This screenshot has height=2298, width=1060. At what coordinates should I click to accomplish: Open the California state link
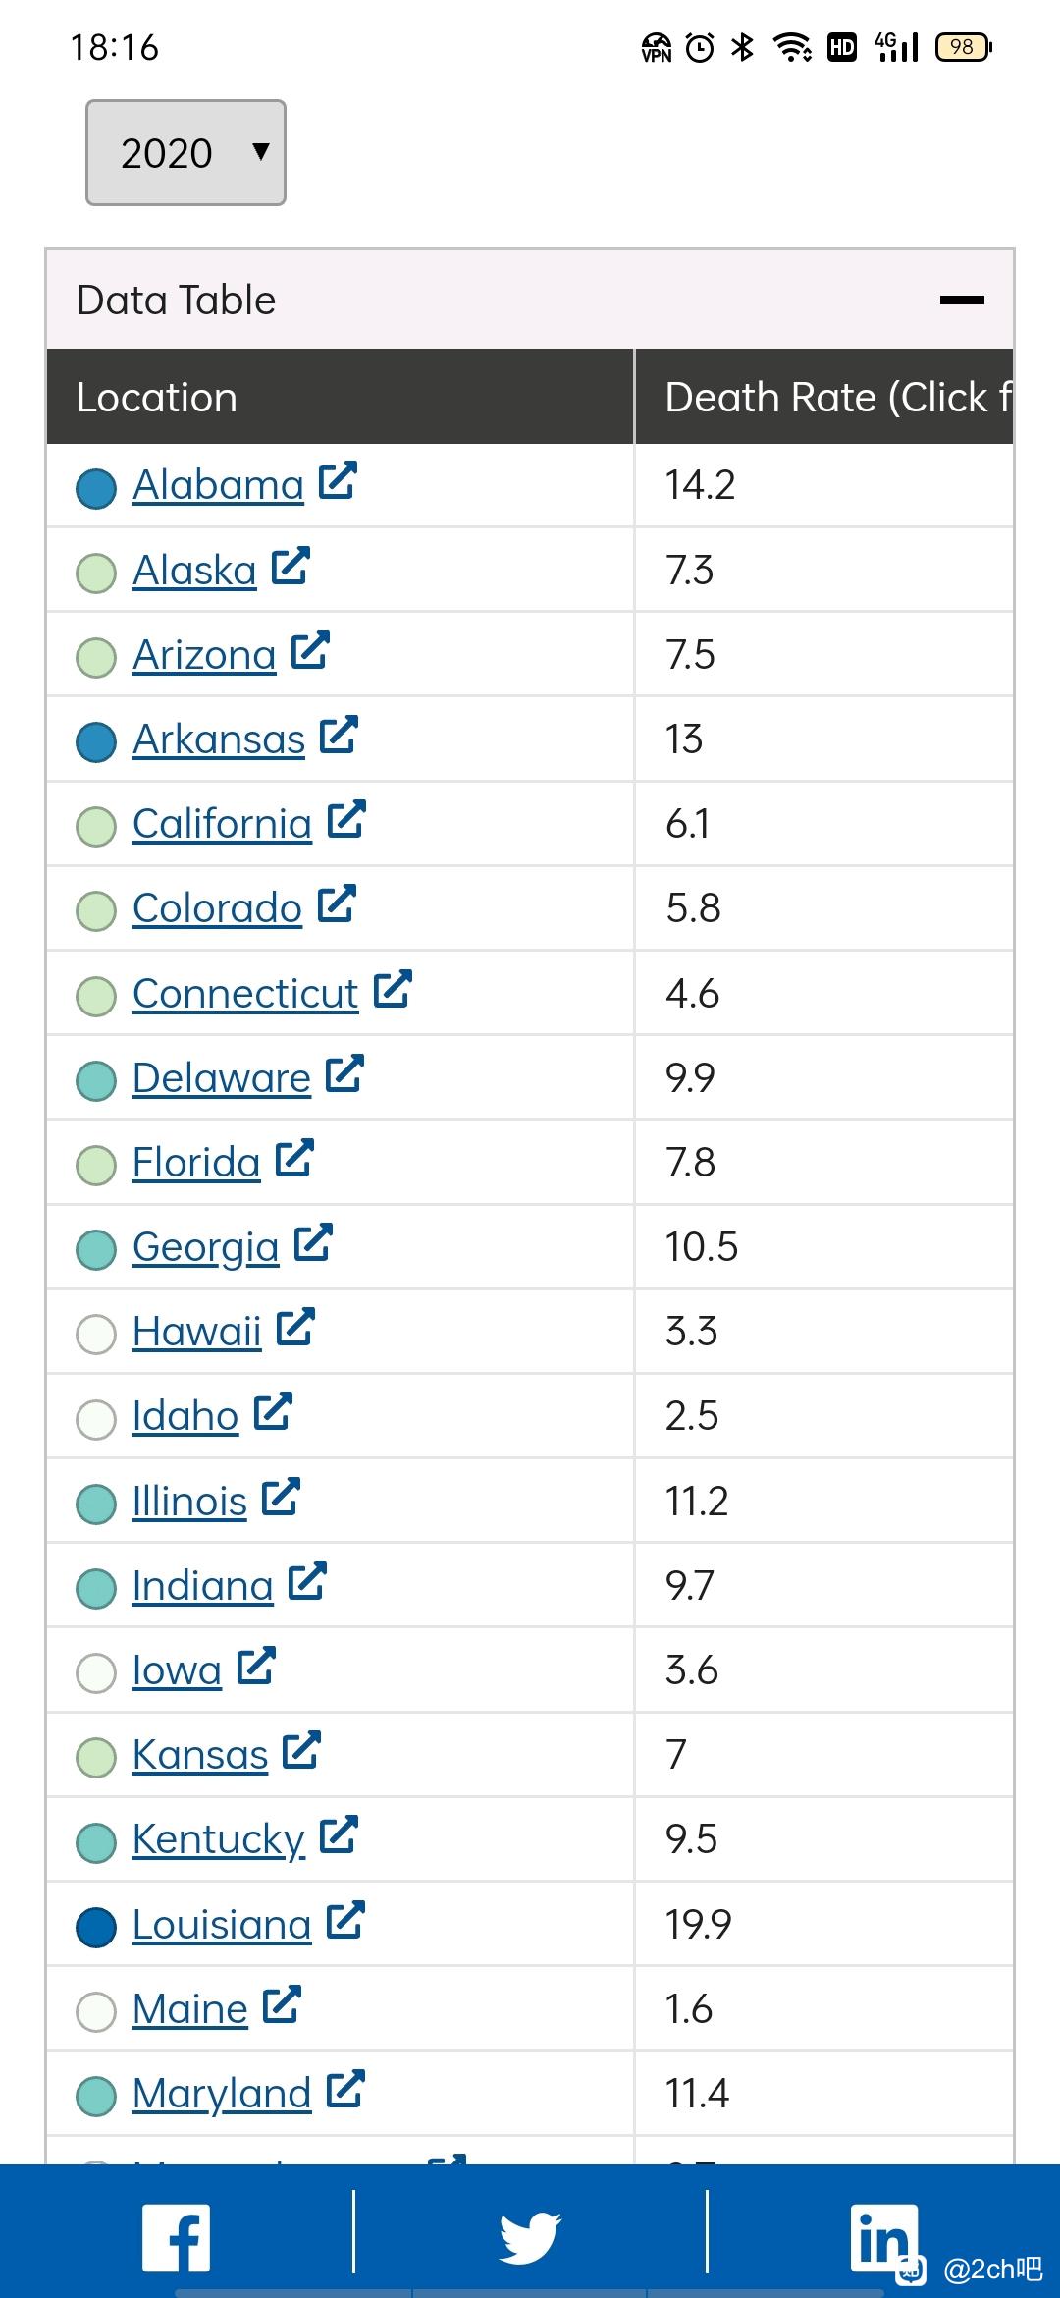tap(222, 824)
